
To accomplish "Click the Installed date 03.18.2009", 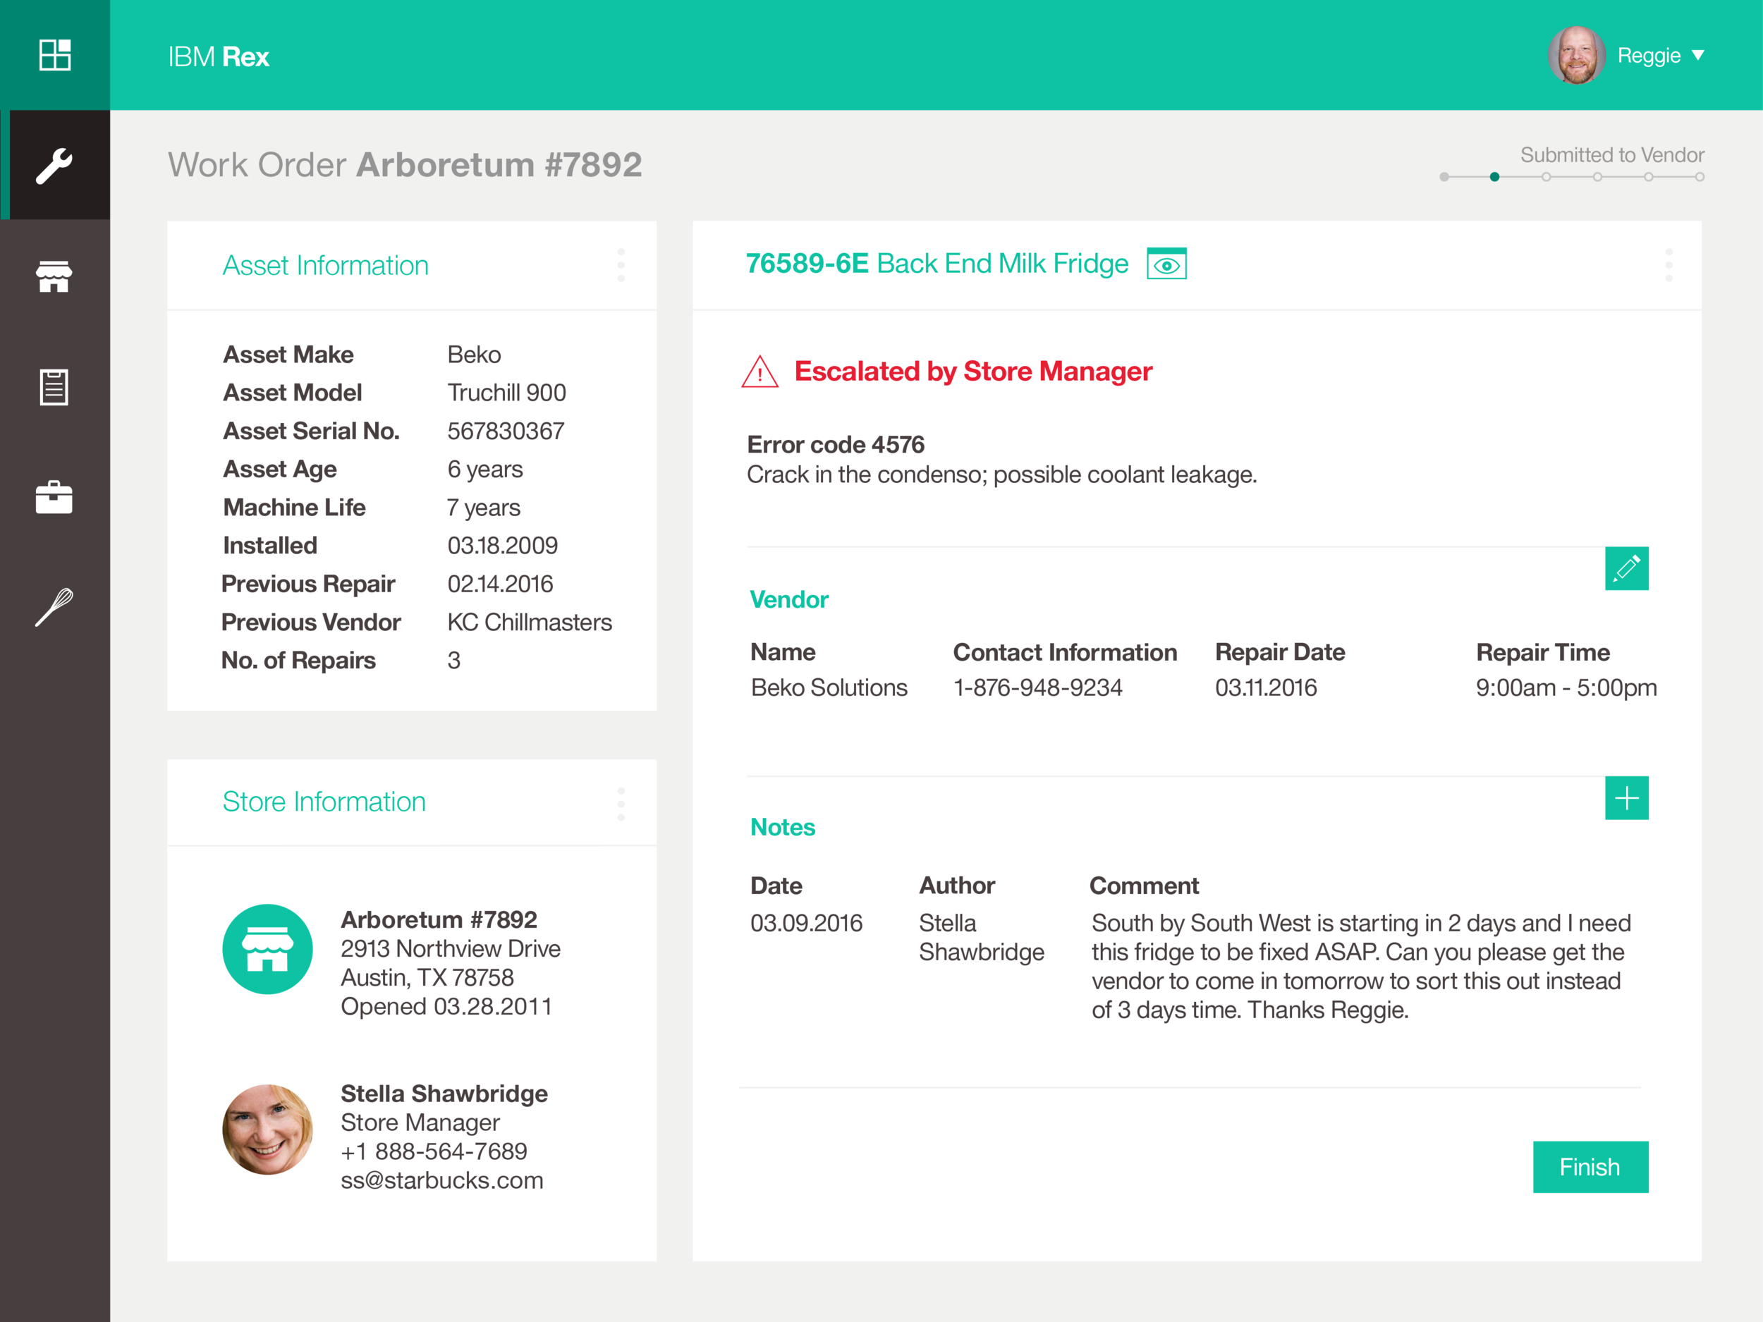I will point(503,546).
